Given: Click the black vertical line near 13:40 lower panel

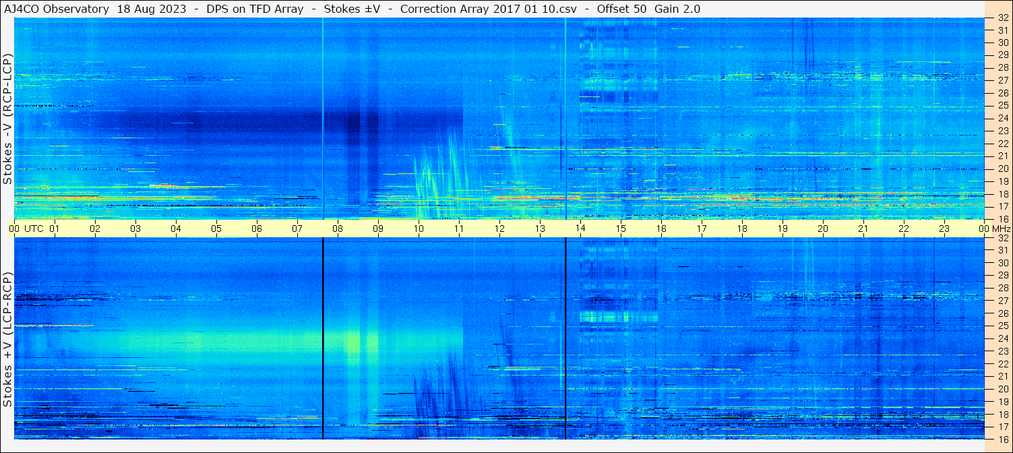Looking at the screenshot, I should [565, 338].
